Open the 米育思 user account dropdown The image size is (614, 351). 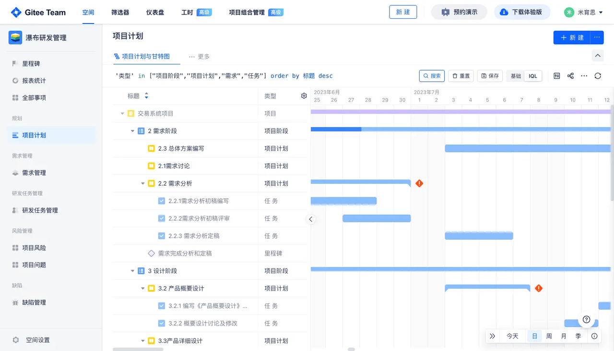tap(584, 12)
